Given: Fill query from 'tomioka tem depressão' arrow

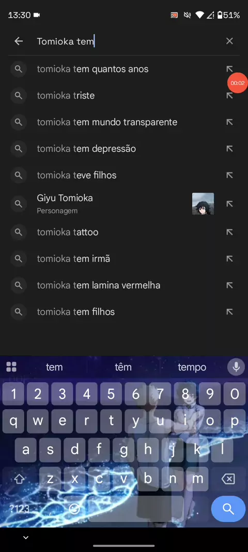Looking at the screenshot, I should 229,149.
